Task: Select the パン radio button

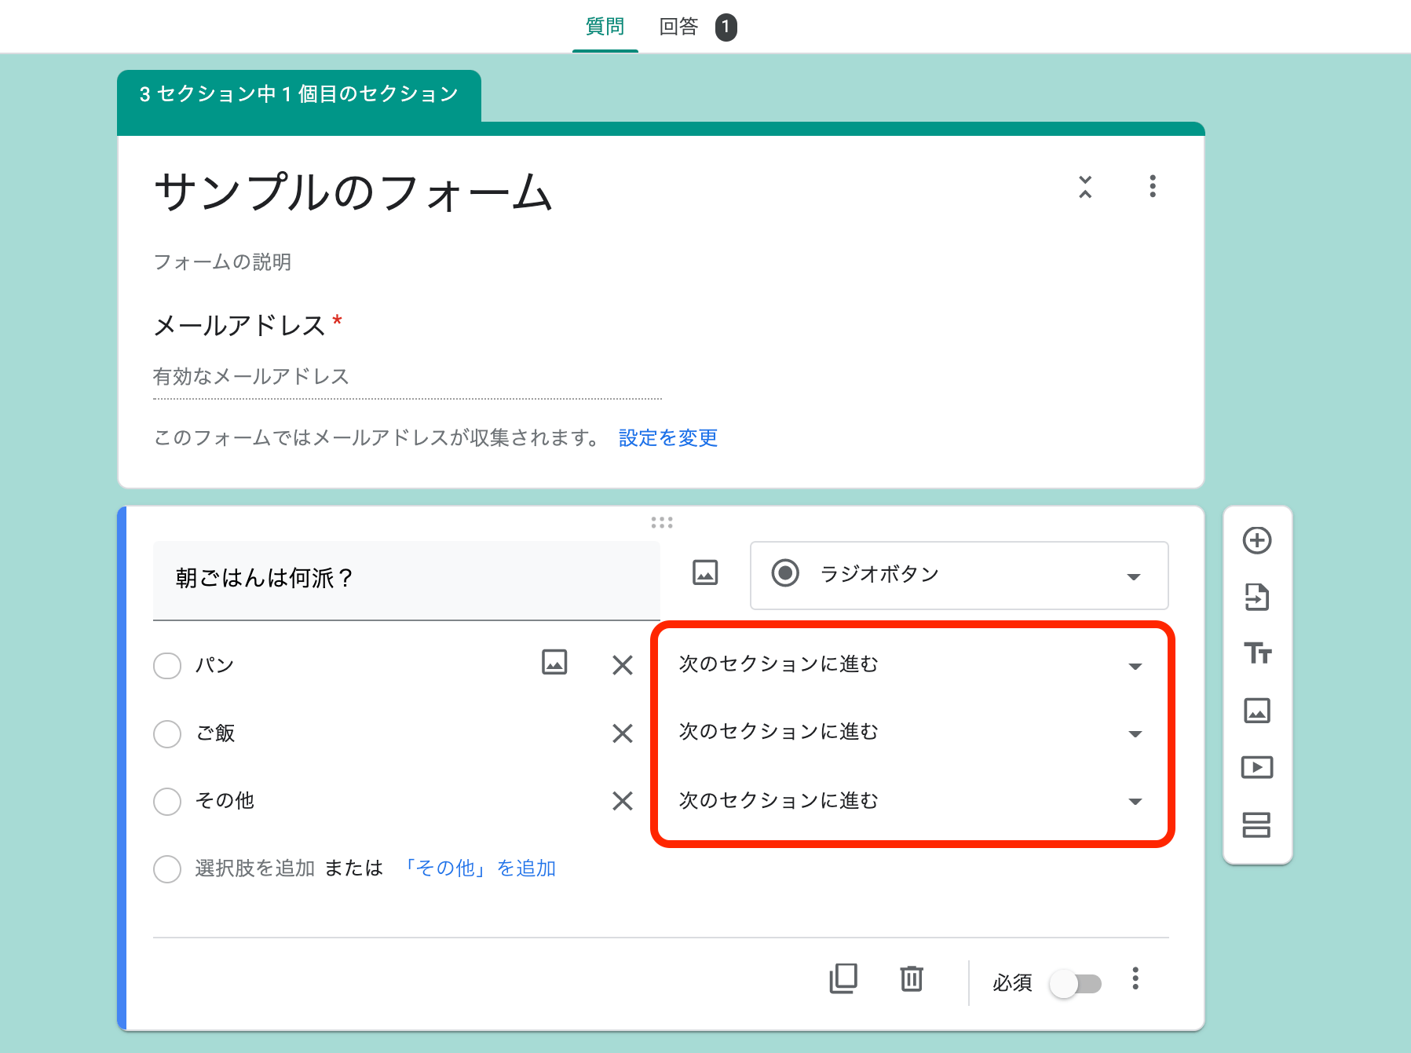Action: click(x=167, y=665)
